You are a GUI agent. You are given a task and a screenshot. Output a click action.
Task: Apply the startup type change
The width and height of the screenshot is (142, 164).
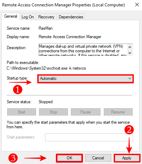tap(127, 158)
